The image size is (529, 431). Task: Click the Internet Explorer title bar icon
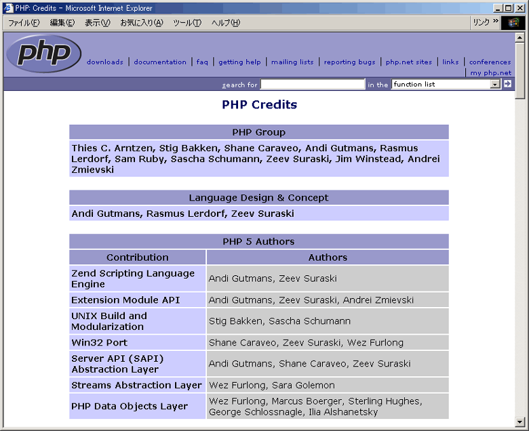(8, 7)
